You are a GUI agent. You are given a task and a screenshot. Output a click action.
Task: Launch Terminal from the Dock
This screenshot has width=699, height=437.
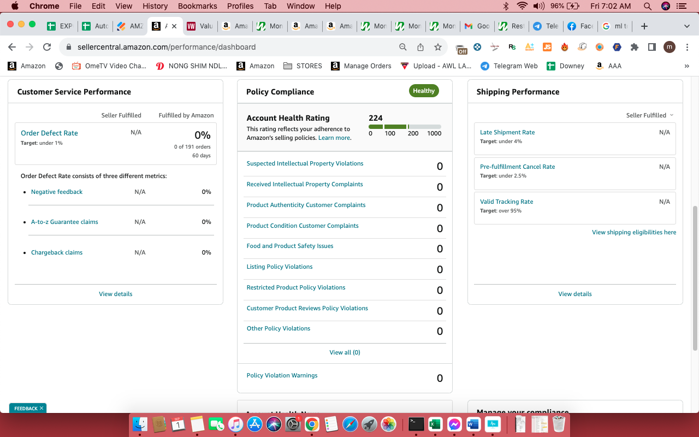tap(417, 424)
